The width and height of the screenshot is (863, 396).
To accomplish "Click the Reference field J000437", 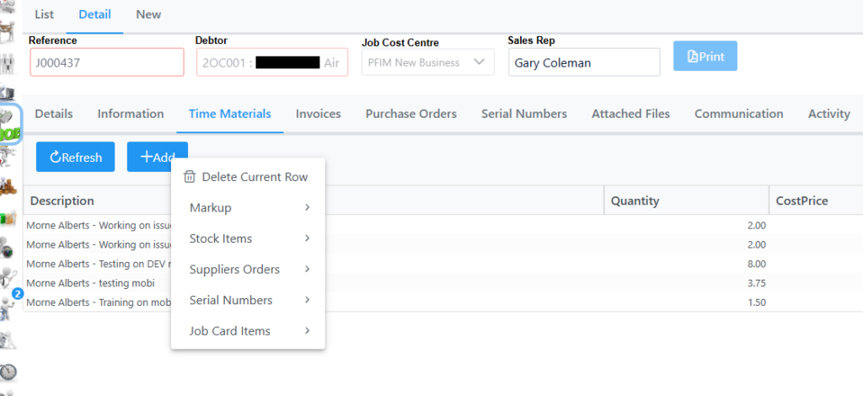I will point(106,62).
